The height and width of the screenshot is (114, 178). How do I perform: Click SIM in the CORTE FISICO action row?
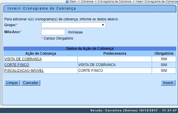point(164,65)
